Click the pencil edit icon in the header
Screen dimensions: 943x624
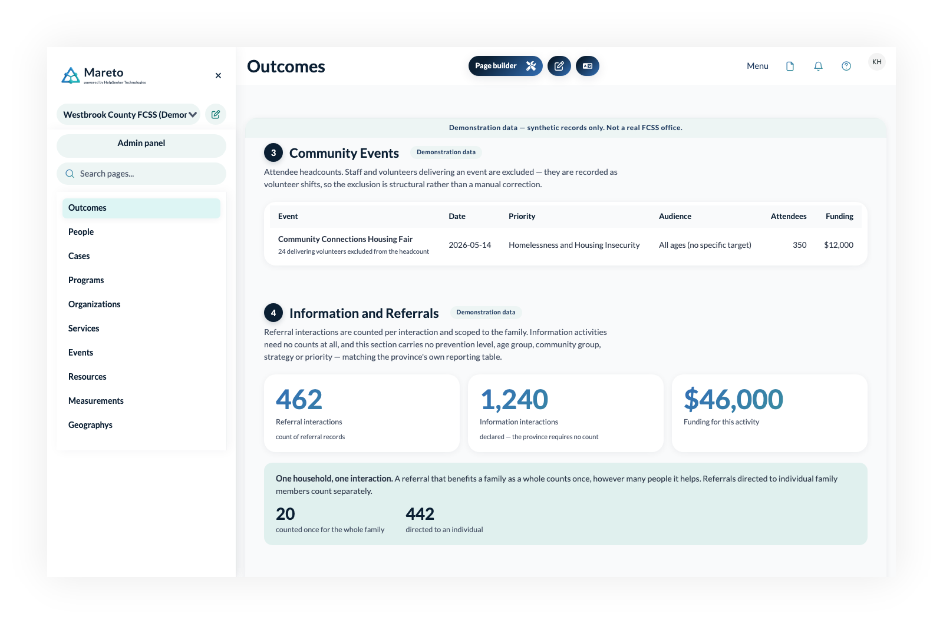[x=559, y=66]
